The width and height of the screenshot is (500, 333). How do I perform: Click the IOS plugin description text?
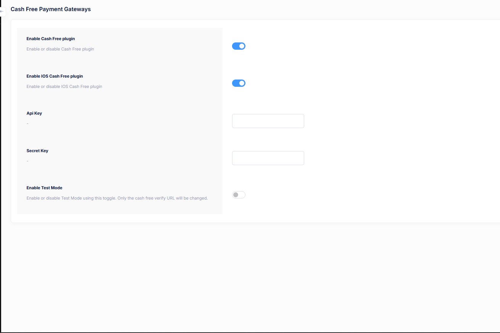(64, 86)
